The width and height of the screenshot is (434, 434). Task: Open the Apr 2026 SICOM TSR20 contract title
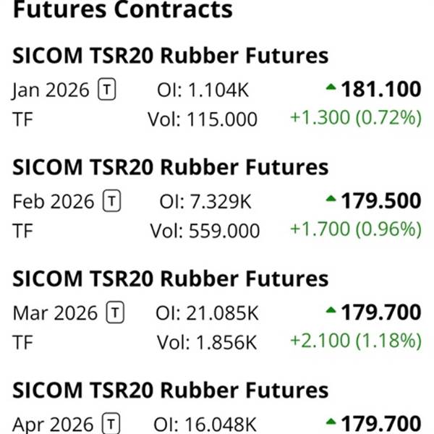[171, 391]
